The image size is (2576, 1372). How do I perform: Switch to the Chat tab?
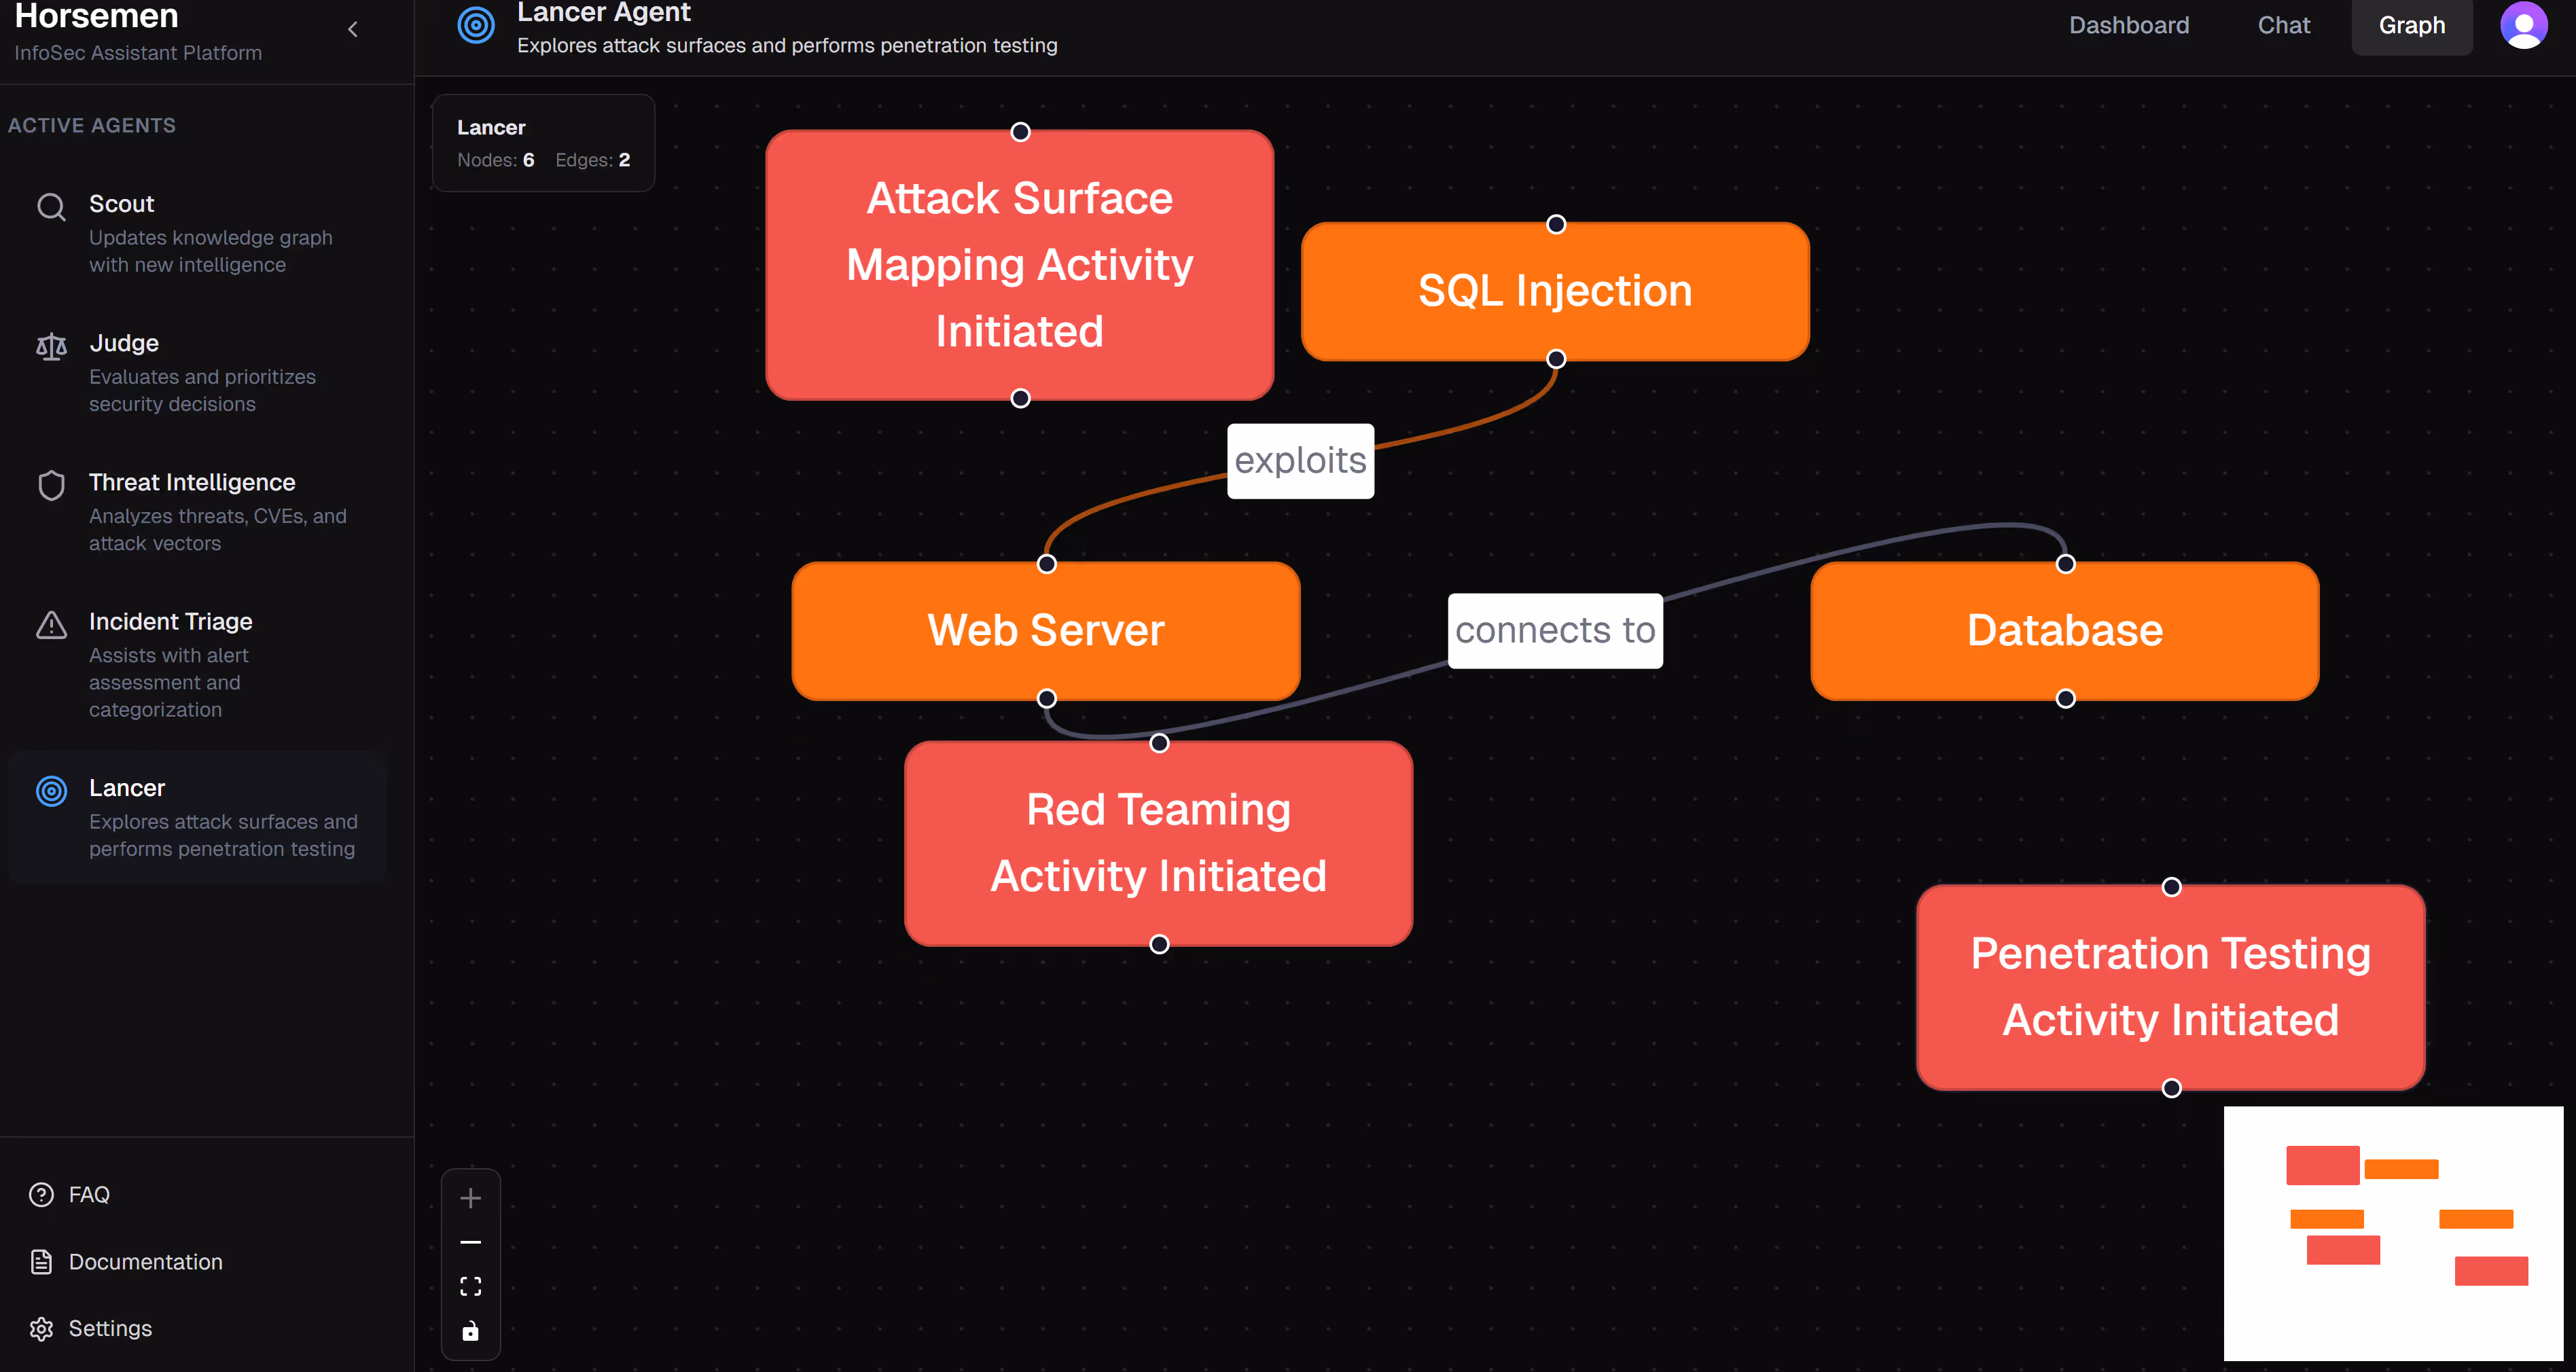tap(2283, 25)
